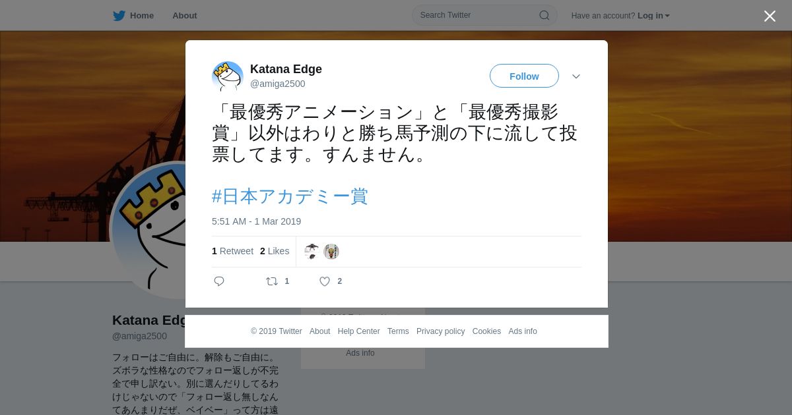
Task: Show the 2 Likes list
Action: [x=275, y=251]
